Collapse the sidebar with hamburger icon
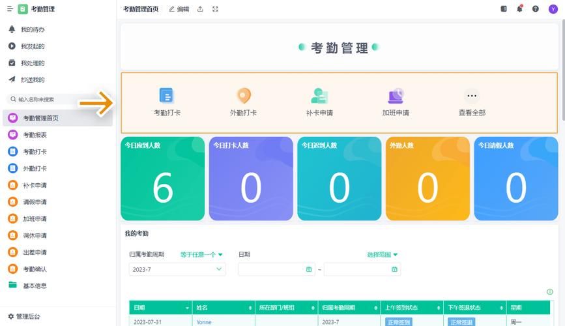 coord(10,9)
